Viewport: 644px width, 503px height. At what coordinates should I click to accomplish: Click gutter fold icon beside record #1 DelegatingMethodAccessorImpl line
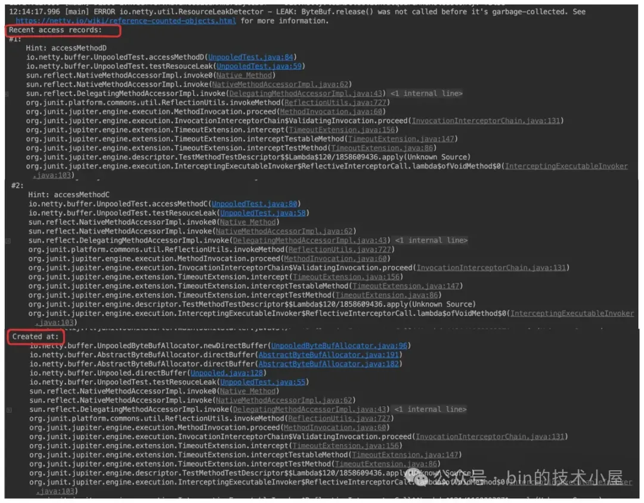7,94
